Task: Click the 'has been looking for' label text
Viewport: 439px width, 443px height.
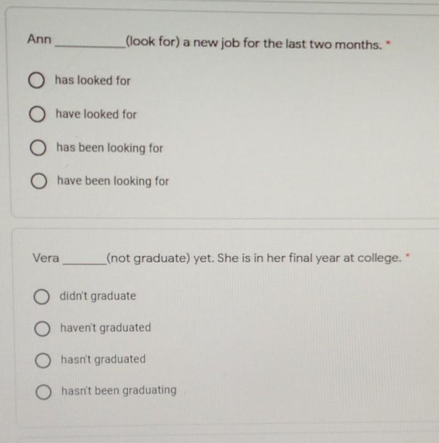Action: point(110,148)
